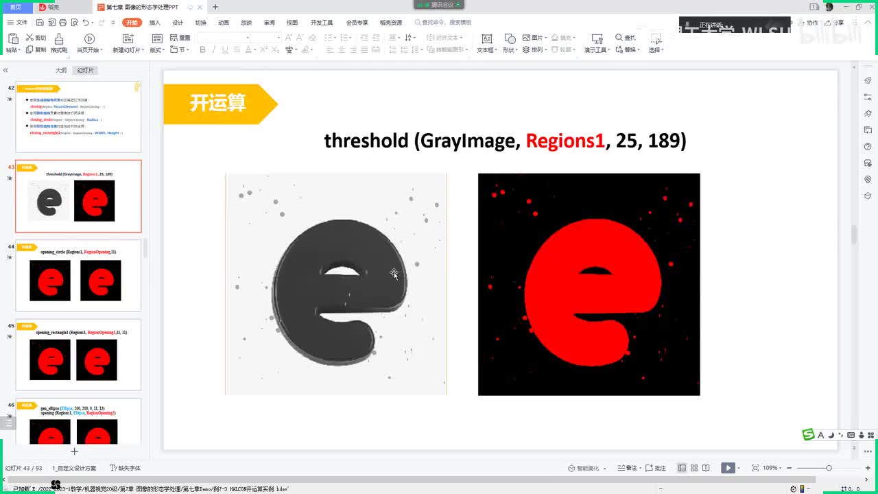Open the quick access toolbar customize arrow
The width and height of the screenshot is (878, 494).
pyautogui.click(x=114, y=22)
